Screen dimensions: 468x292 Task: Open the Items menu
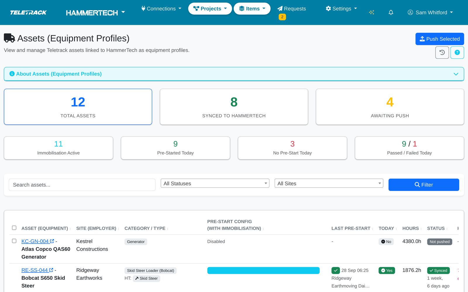[x=252, y=9]
